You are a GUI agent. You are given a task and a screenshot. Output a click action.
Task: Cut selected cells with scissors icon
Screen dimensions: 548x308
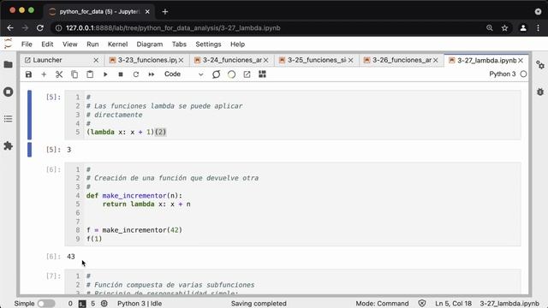tap(59, 74)
